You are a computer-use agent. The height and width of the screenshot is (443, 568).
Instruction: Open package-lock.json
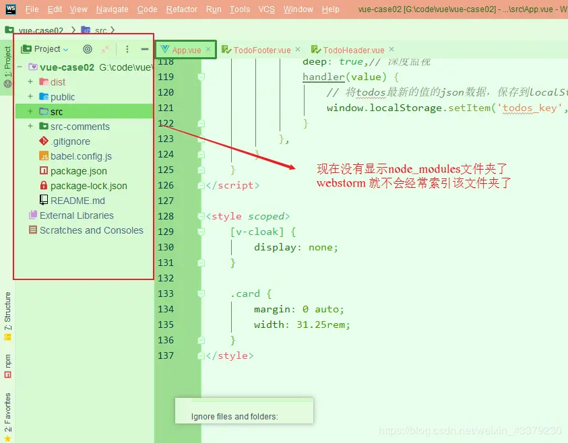(x=89, y=186)
